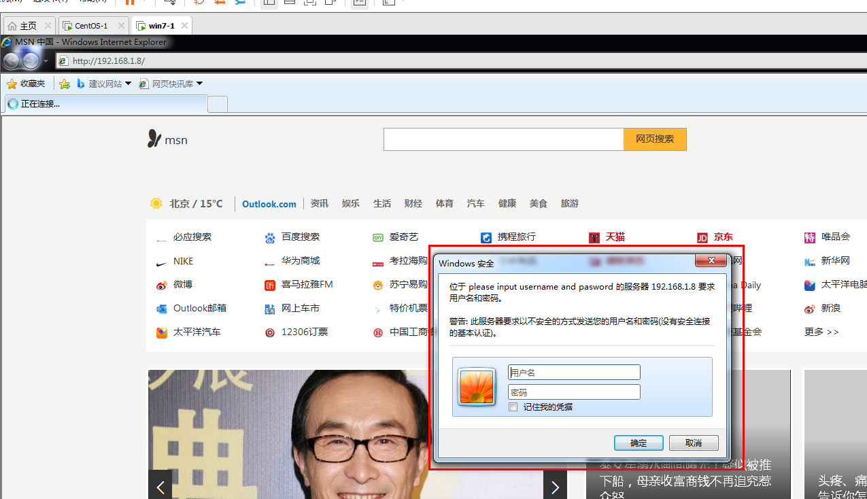The image size is (867, 499).
Task: Open the 体育 navigation item
Action: 445,203
